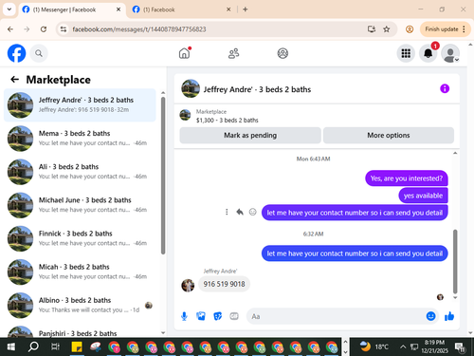Open Sticky Notes on taskbar
The image size is (474, 356).
[x=77, y=347]
